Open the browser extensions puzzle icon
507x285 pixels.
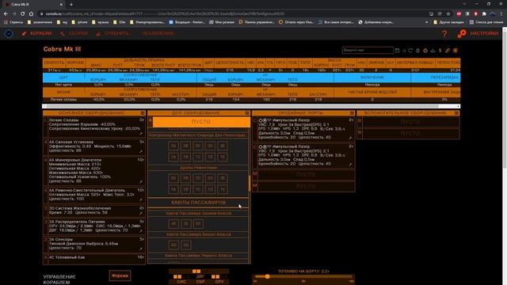click(x=484, y=14)
